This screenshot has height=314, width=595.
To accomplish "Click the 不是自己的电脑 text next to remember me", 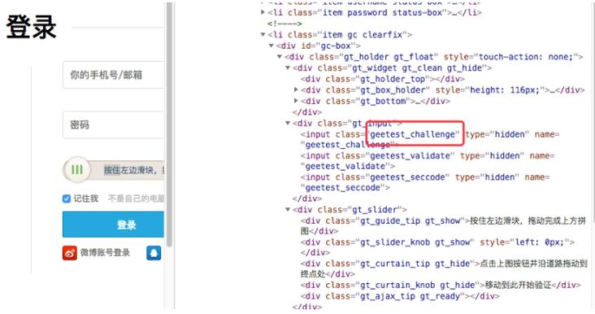I will point(137,198).
